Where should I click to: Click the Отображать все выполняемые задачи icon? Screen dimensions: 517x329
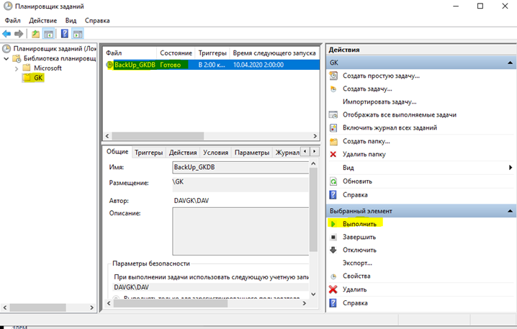(333, 114)
